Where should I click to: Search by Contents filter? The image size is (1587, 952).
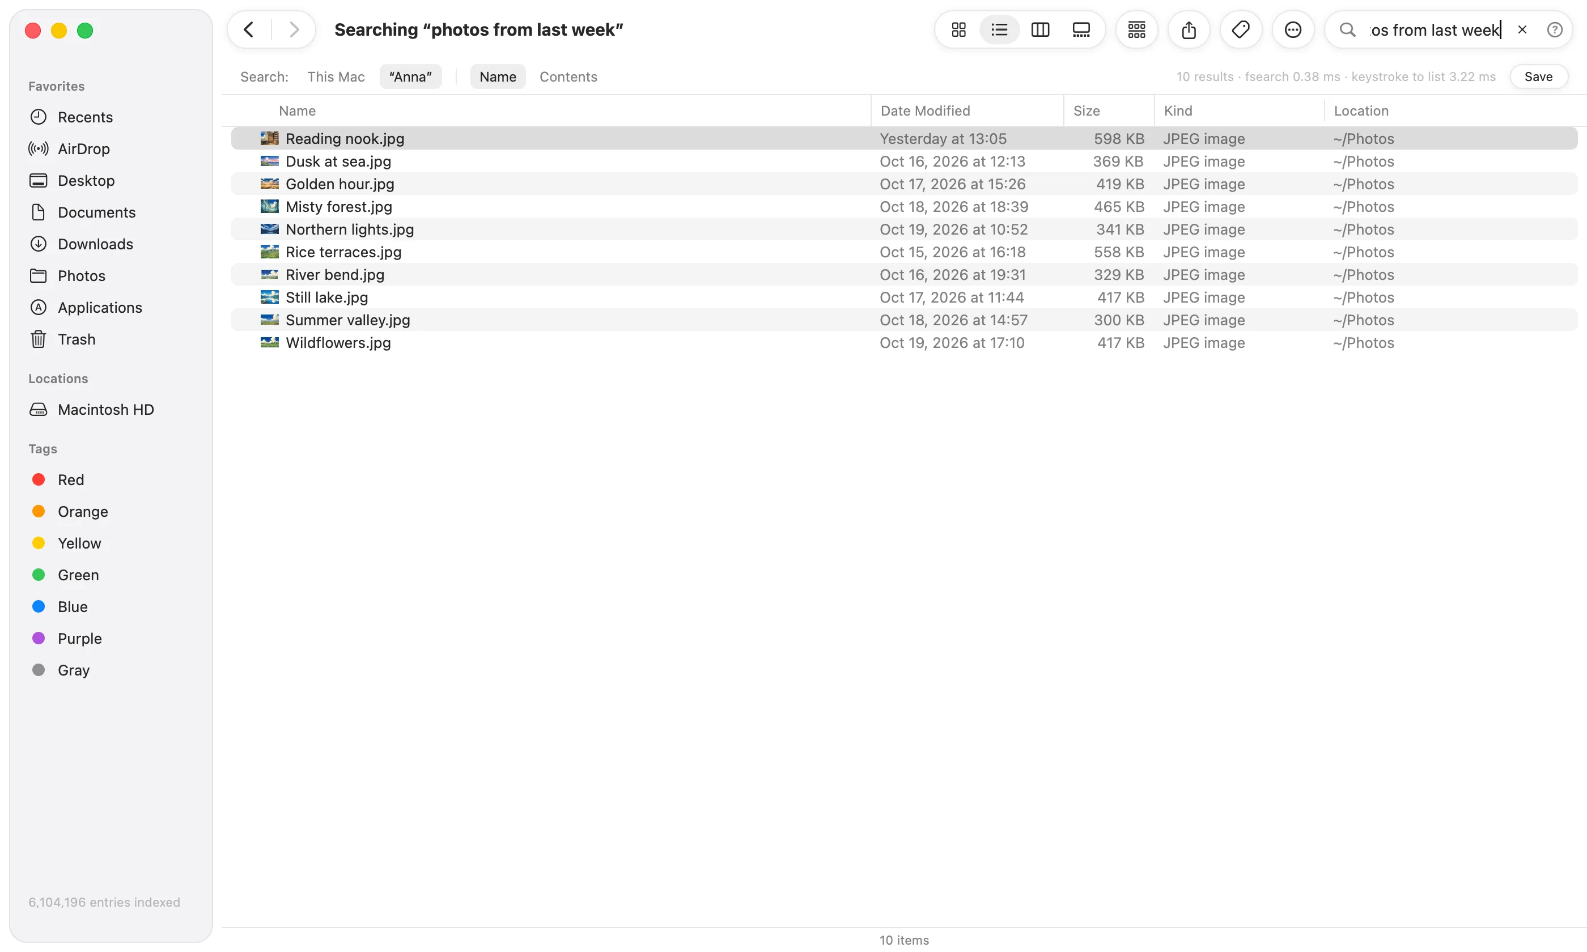click(x=568, y=76)
